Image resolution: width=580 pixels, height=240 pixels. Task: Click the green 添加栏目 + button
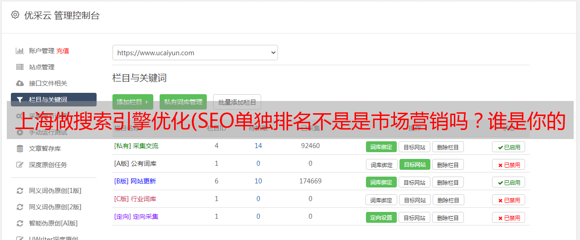(x=133, y=102)
